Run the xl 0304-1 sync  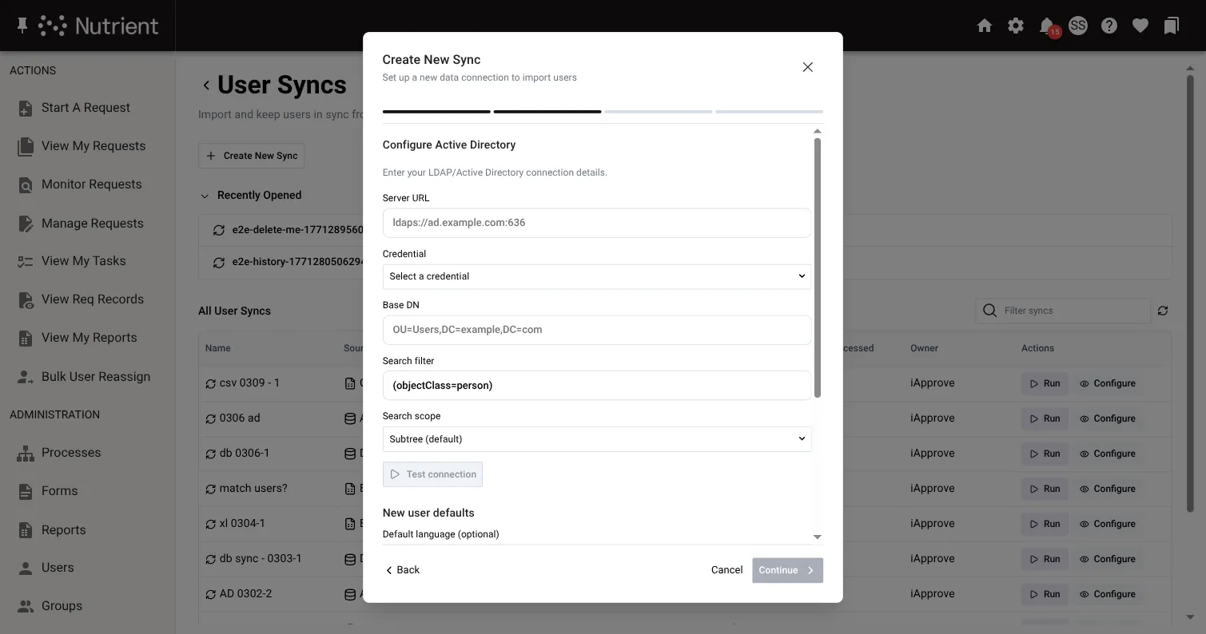(1045, 524)
